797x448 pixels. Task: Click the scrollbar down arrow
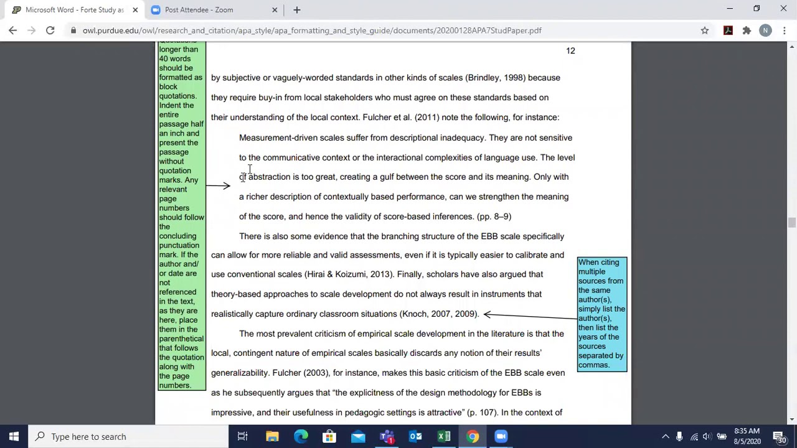coord(791,420)
